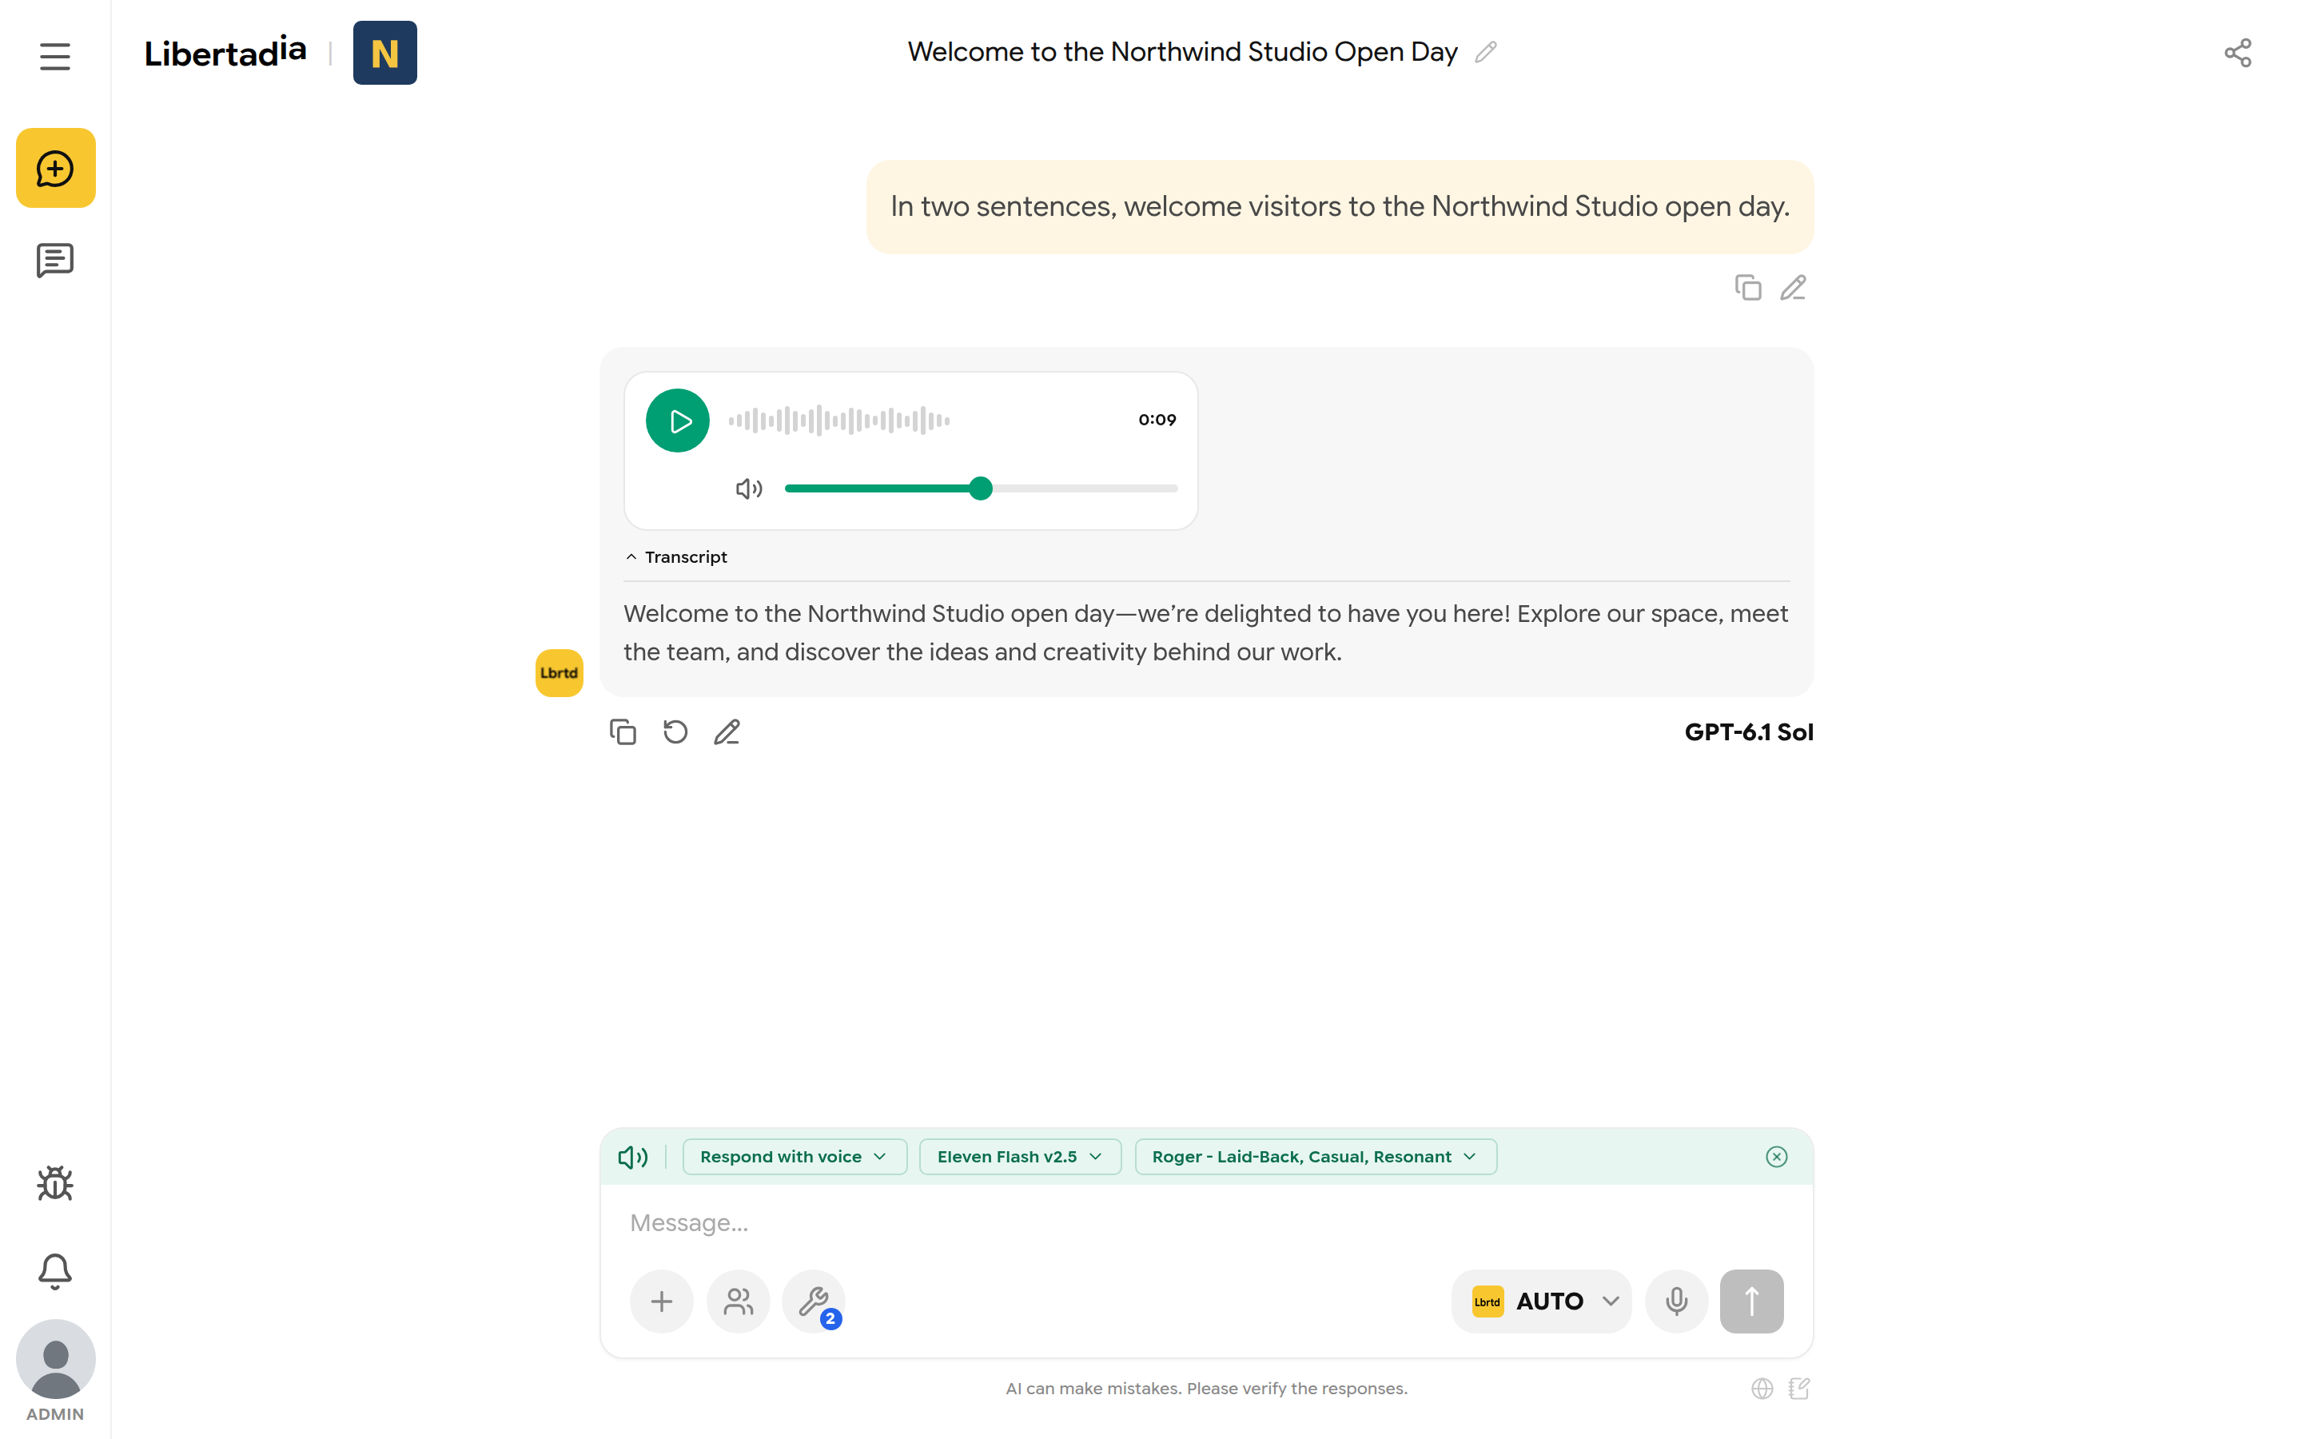Click the note edit icon near footer
2302x1439 pixels.
tap(1798, 1389)
